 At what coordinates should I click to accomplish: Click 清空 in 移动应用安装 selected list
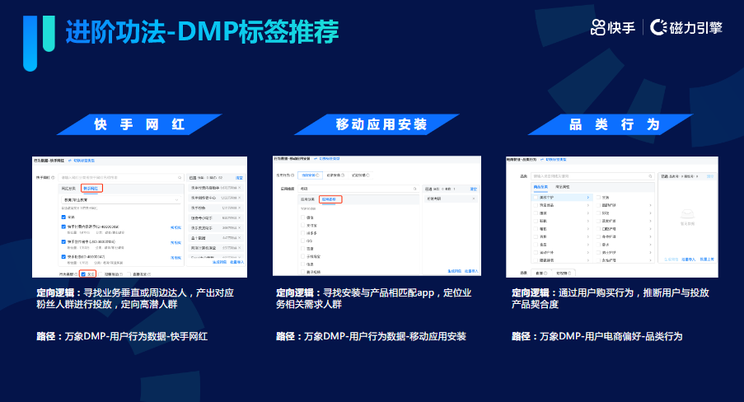[474, 189]
